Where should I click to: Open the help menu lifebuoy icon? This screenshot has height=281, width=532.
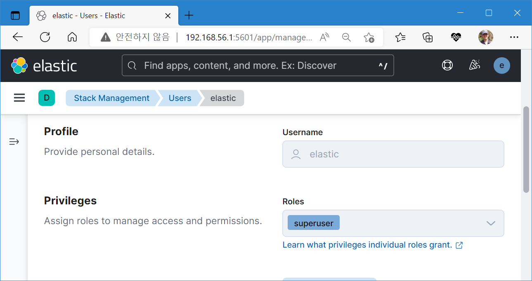[x=447, y=66]
